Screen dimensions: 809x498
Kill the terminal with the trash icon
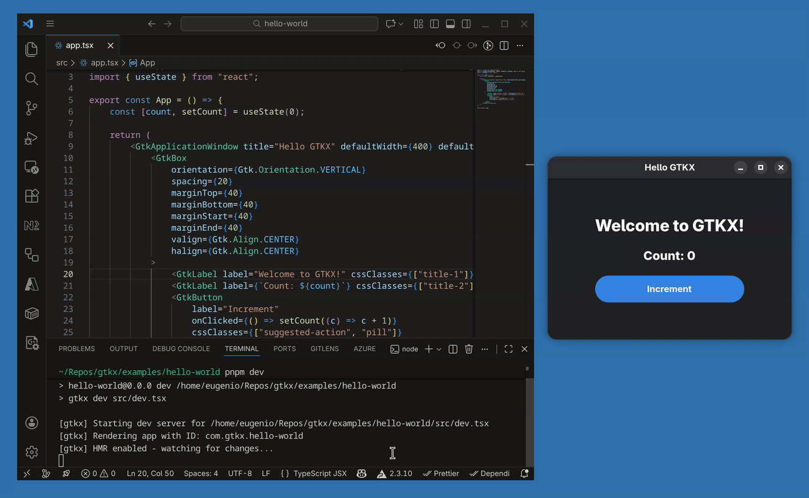[469, 349]
